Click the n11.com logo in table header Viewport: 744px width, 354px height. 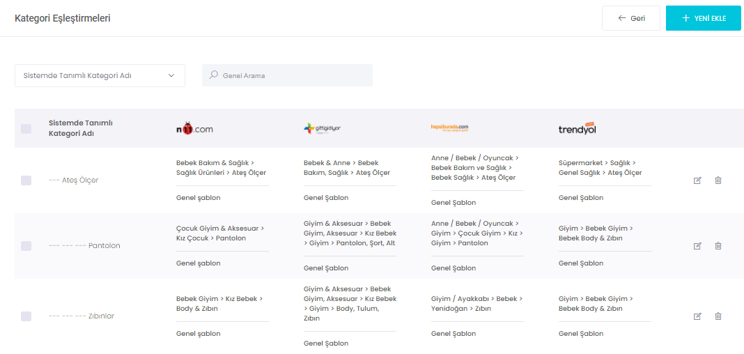click(194, 128)
